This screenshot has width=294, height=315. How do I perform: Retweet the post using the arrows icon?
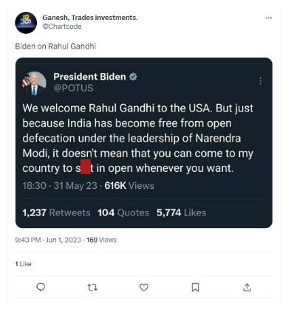[92, 287]
